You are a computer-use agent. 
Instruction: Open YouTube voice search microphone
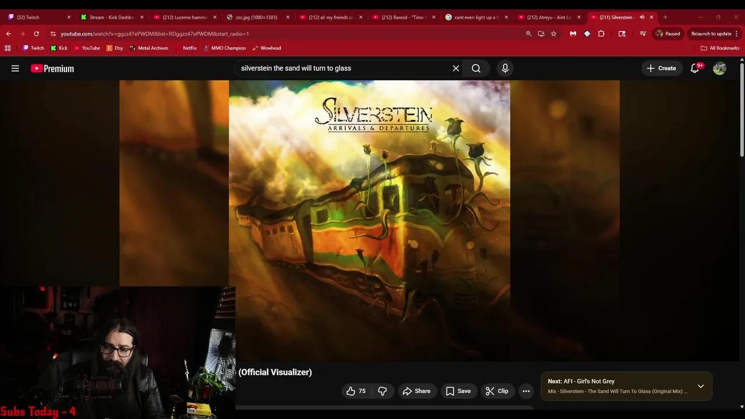tap(505, 68)
